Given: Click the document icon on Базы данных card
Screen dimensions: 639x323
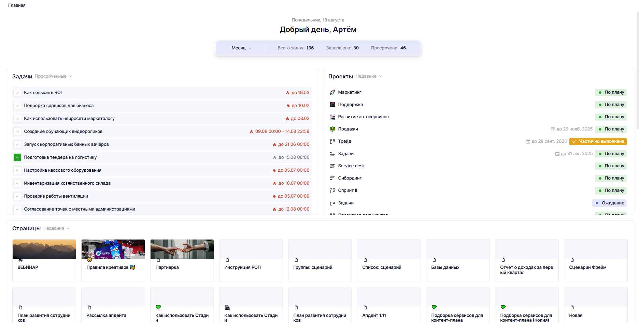Looking at the screenshot, I should coord(434,260).
